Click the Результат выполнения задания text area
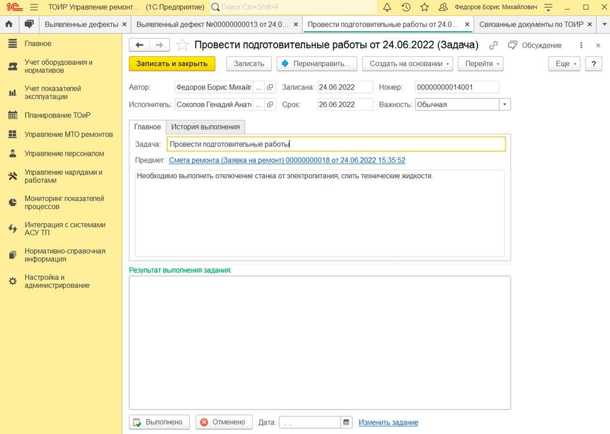610x434 pixels. tap(320, 343)
